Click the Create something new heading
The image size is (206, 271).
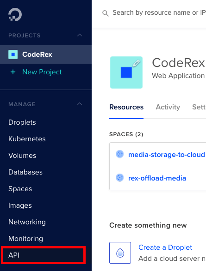coord(148,225)
